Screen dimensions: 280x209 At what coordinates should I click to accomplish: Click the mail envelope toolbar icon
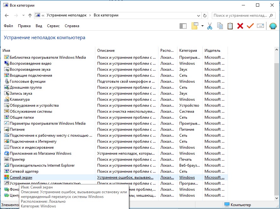tap(260, 26)
